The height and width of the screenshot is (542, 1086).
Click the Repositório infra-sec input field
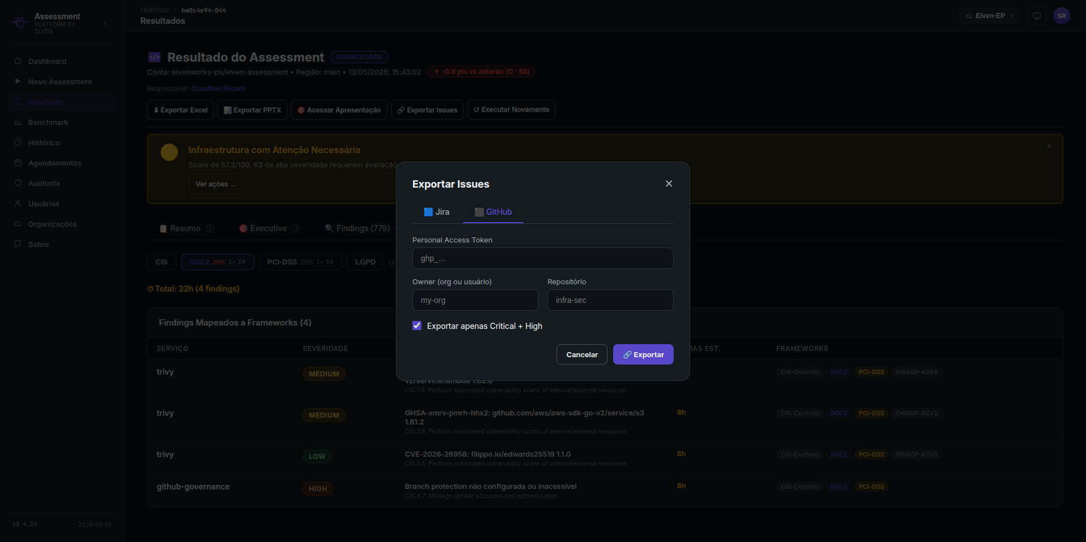(610, 300)
